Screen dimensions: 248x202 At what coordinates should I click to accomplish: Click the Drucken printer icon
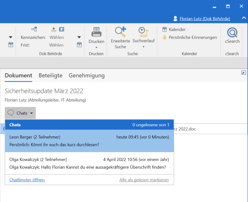(x=96, y=32)
